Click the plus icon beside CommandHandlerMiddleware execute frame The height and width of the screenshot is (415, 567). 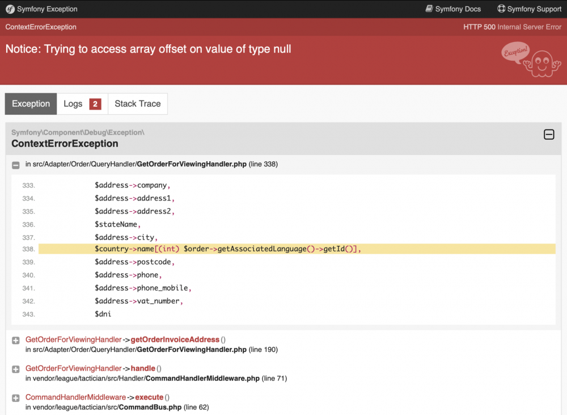coord(15,397)
